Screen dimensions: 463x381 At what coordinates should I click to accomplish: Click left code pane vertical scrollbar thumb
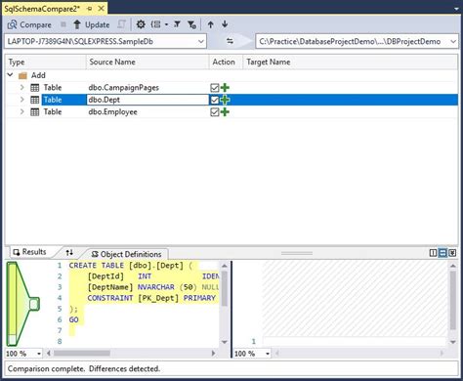(225, 289)
